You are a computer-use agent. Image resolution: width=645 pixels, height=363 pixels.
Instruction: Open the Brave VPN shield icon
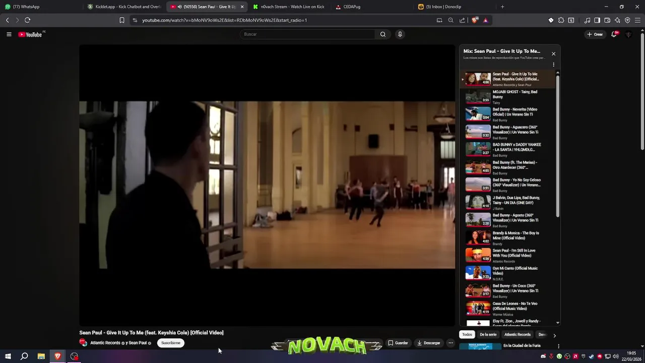[627, 20]
